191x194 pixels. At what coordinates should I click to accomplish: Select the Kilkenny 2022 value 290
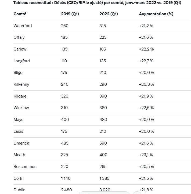[103, 84]
